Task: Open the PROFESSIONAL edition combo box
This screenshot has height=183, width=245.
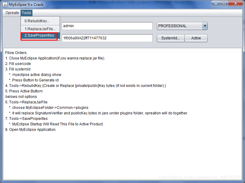Action: tap(182, 26)
